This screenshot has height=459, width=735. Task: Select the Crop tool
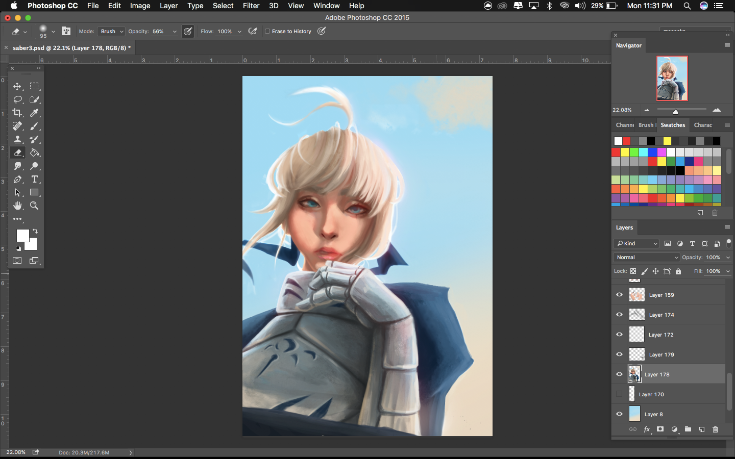pos(17,113)
